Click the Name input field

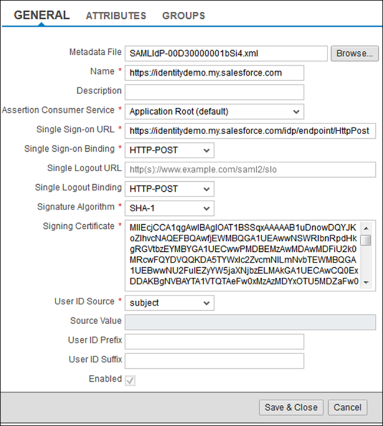(214, 73)
